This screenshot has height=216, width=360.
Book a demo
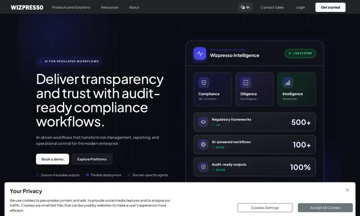tap(52, 159)
